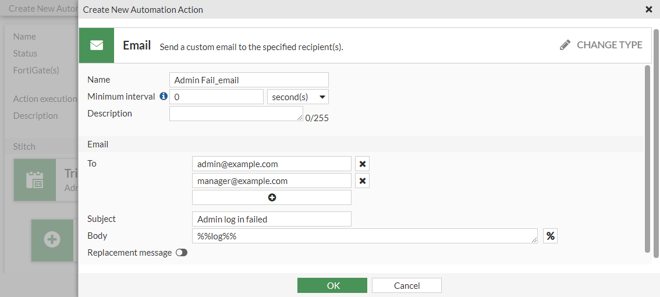Focus the Description text area
Viewport: 660px width, 297px height.
point(236,114)
